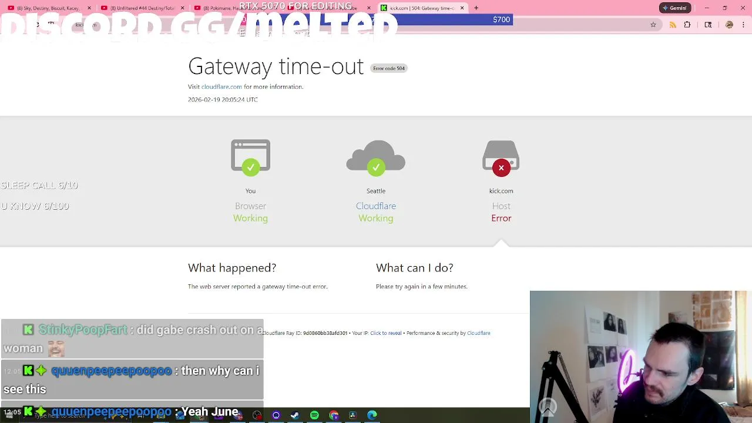Image resolution: width=752 pixels, height=423 pixels.
Task: Click the 'Gateway time-out' heading
Action: click(276, 66)
